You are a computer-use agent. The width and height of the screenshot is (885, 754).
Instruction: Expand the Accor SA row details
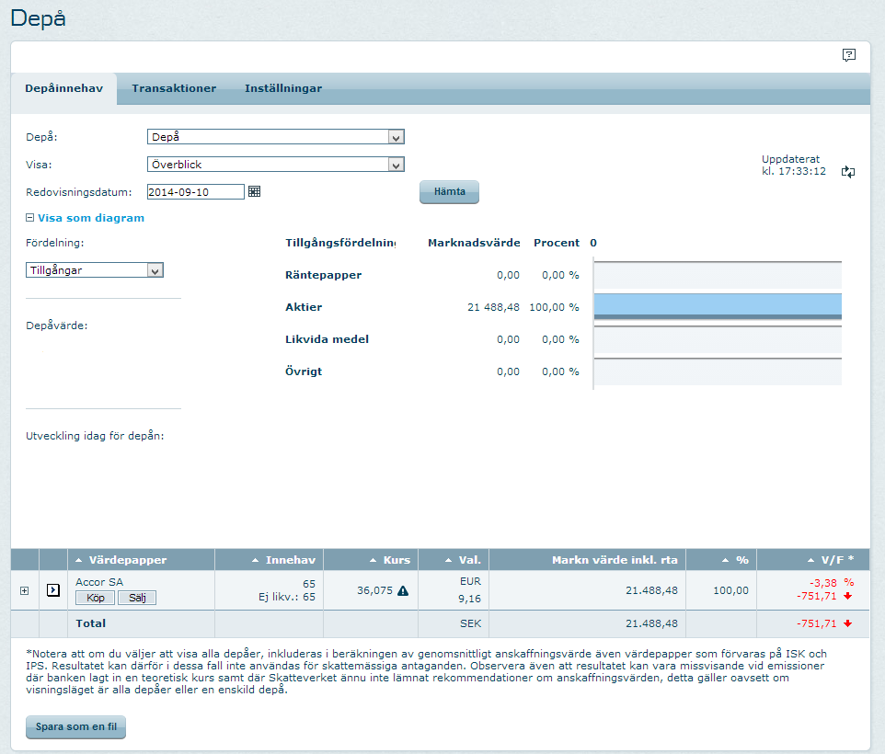[25, 590]
